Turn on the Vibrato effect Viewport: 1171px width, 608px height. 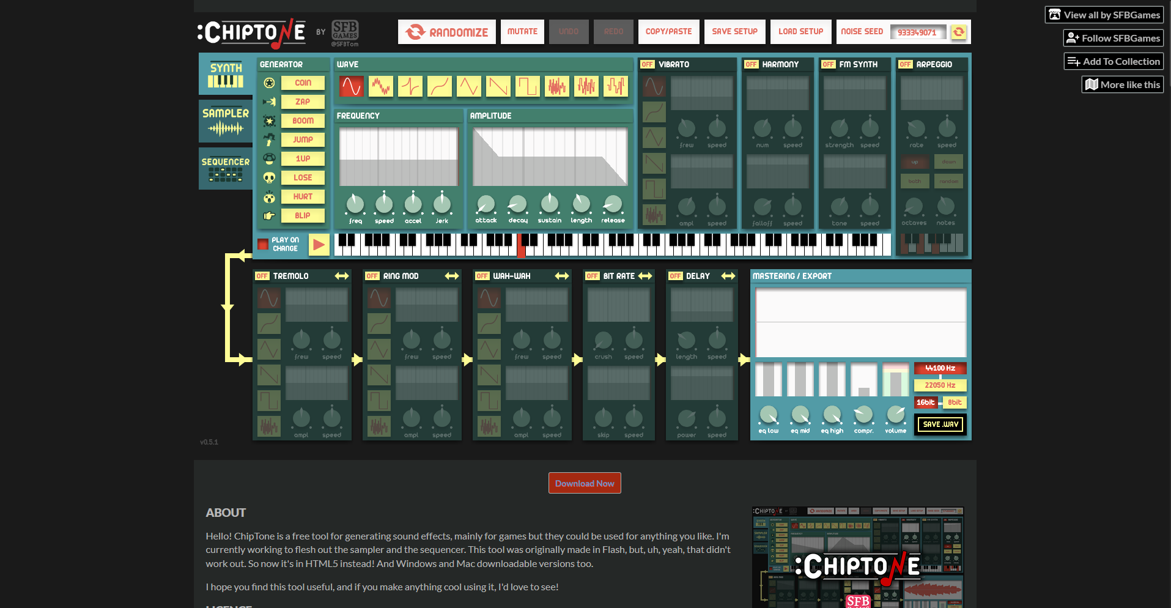(647, 64)
